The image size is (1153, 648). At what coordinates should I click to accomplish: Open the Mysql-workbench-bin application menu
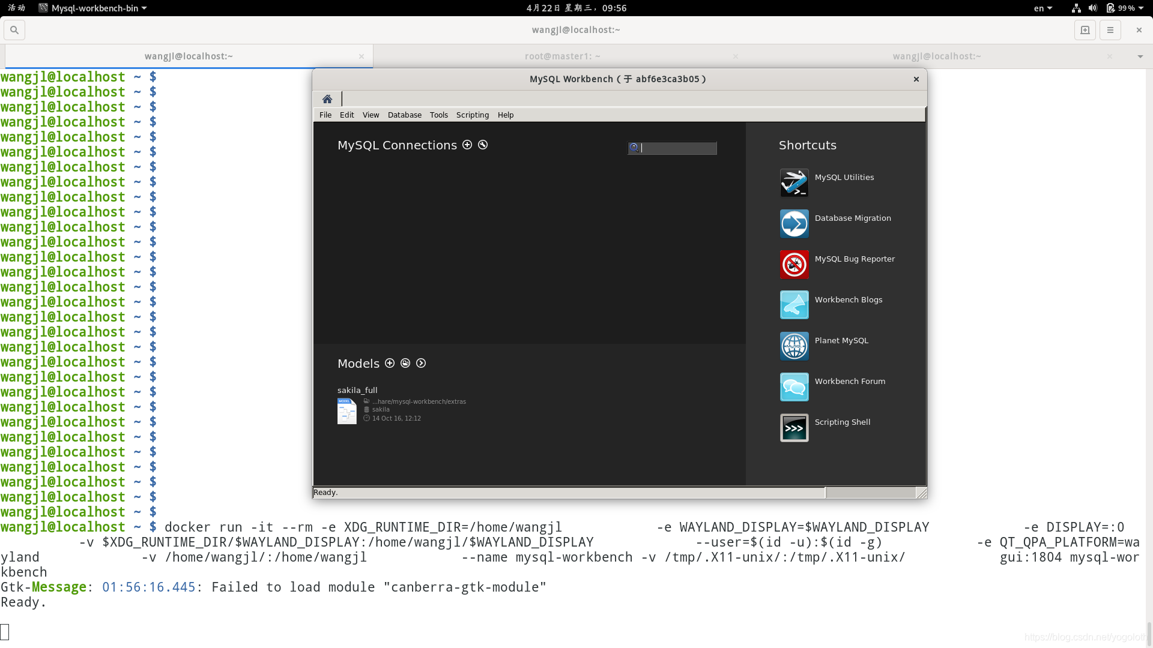[92, 8]
